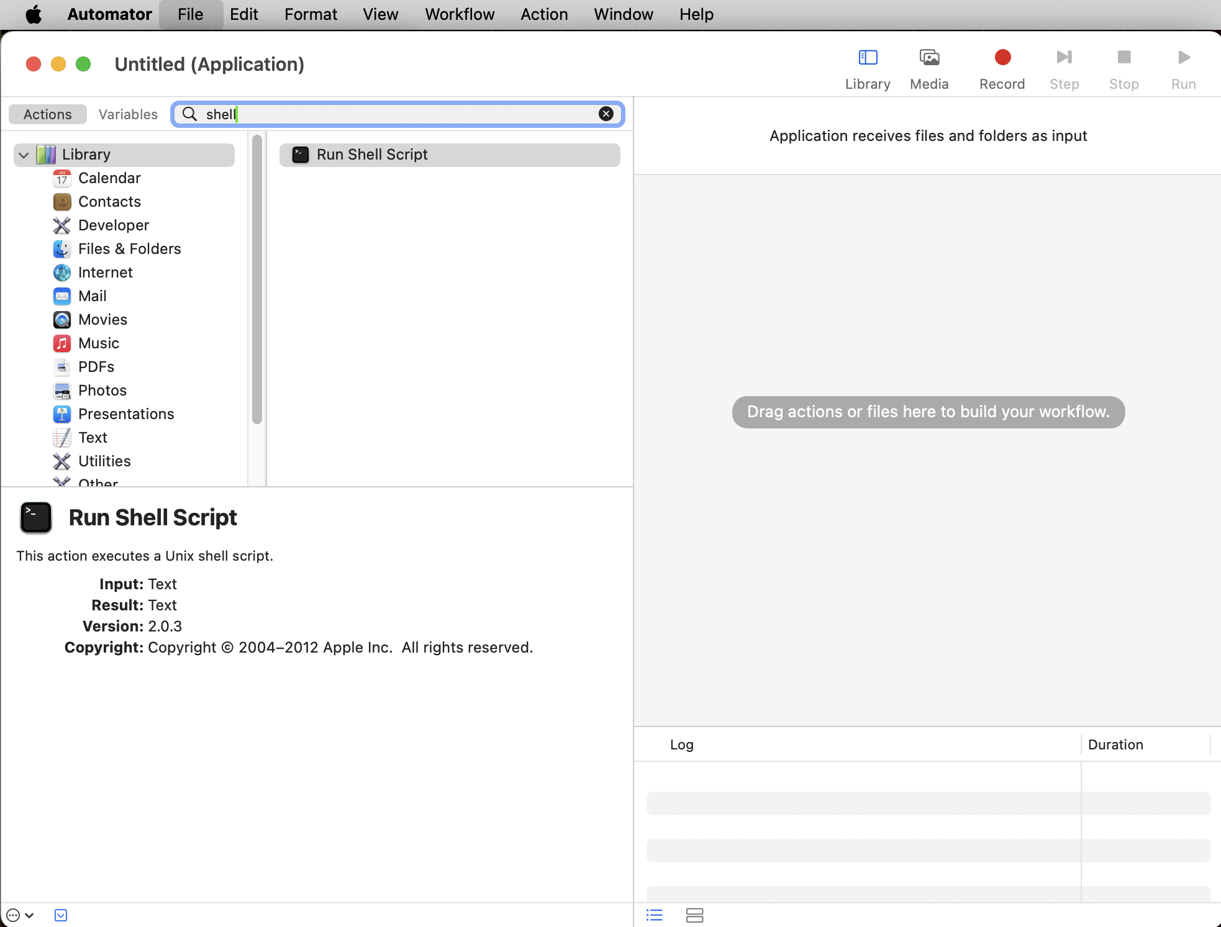
Task: Select the Music category
Action: pos(99,343)
